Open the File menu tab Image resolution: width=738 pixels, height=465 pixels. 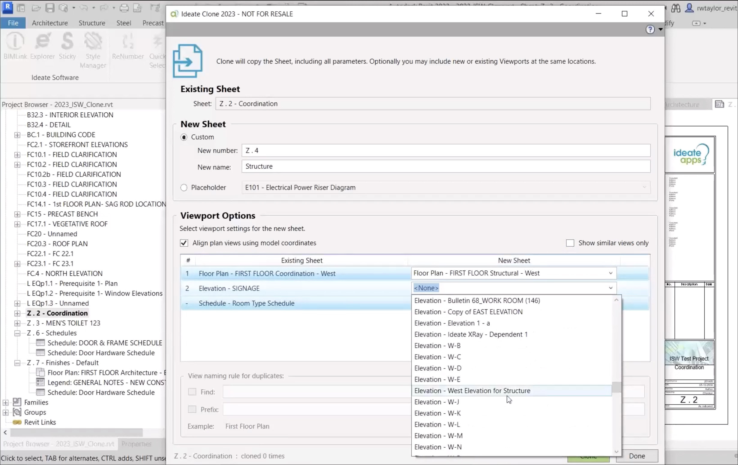[13, 23]
